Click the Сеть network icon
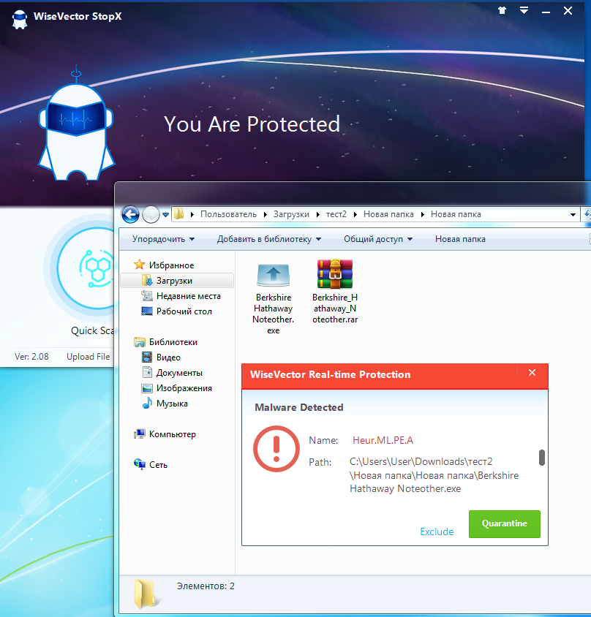The width and height of the screenshot is (591, 617). pos(140,464)
